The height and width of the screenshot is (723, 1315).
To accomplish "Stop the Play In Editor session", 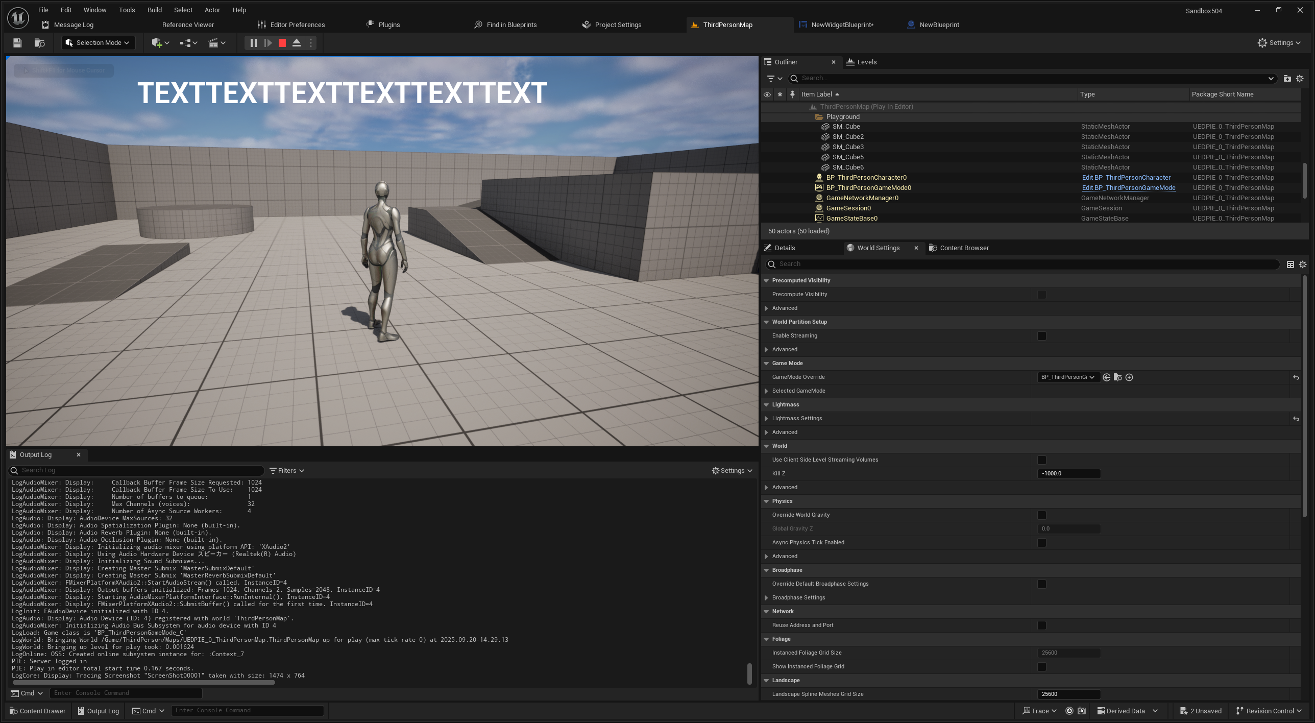I will [282, 43].
